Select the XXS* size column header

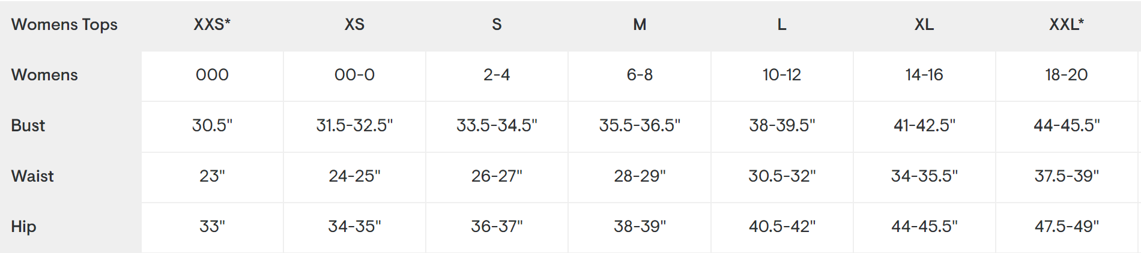[x=212, y=25]
